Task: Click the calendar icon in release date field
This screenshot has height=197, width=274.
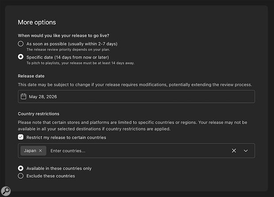Action: 23,97
